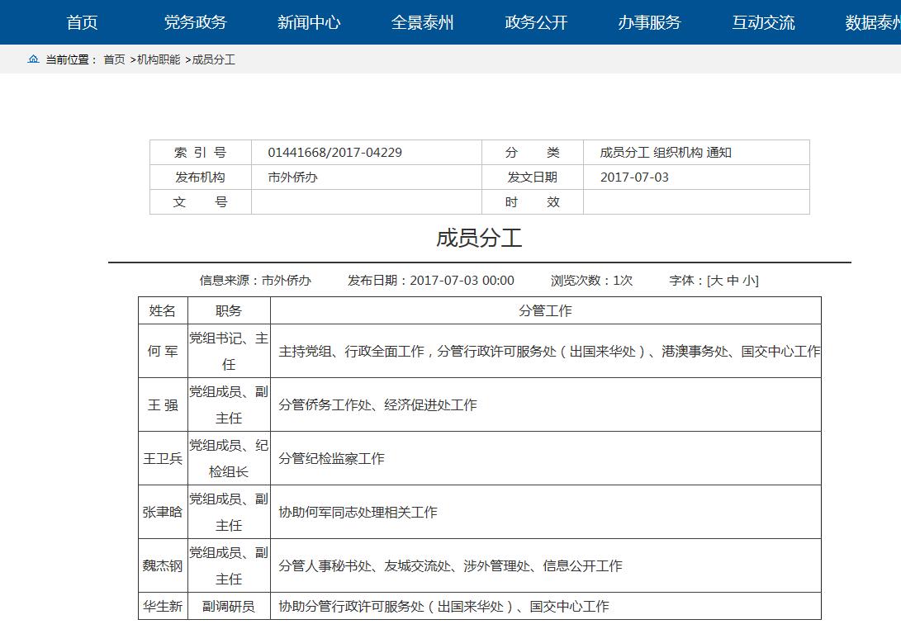
Task: Go to 新闻中心 in the top navigation
Action: click(x=309, y=22)
